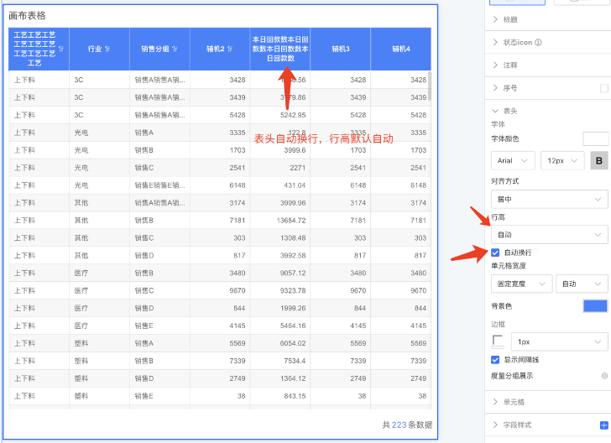Click cell value 431.04
611x443 pixels.
pyautogui.click(x=295, y=185)
